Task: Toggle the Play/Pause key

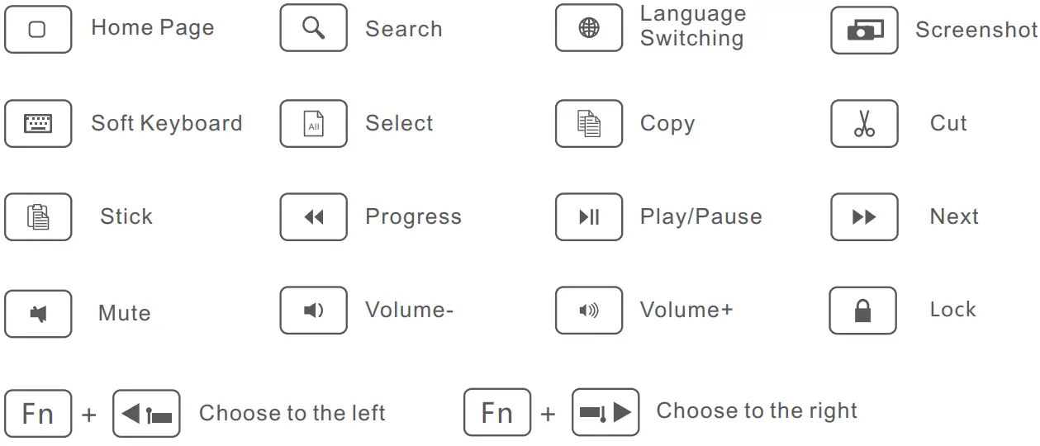Action: pos(588,217)
